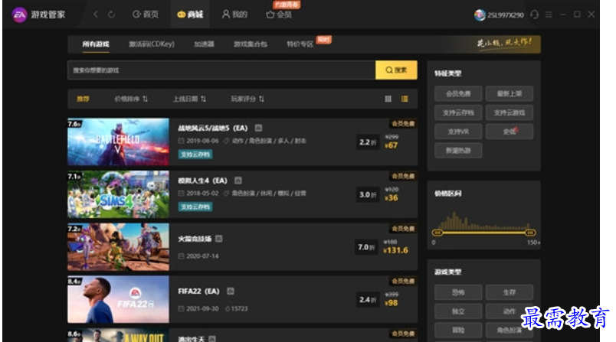Click platform icon beside FIFA22 title
Screen dimensions: 616x342
pos(231,292)
